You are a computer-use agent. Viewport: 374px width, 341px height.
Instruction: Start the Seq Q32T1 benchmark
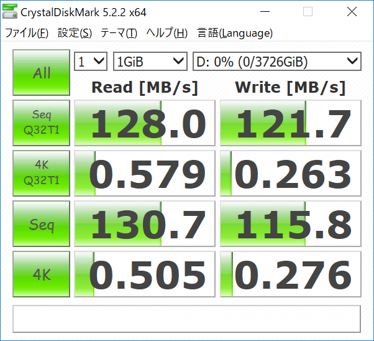click(41, 123)
